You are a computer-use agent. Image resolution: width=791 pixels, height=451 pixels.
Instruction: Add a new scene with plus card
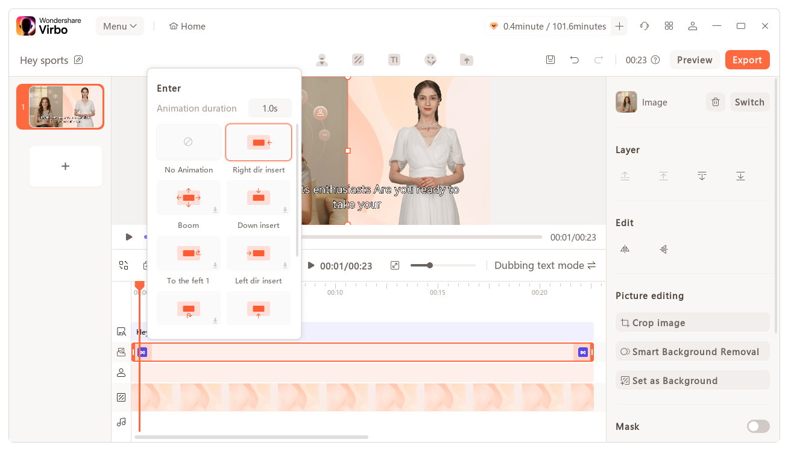66,166
